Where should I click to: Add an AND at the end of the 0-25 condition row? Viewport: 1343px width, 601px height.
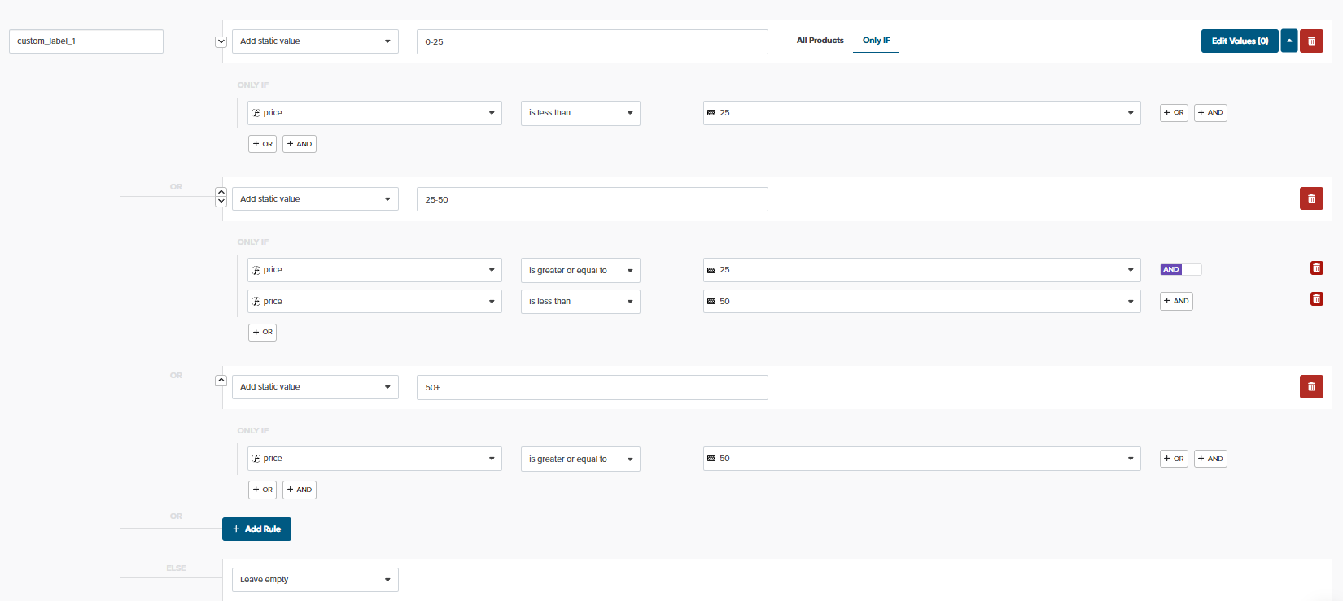click(x=1210, y=113)
